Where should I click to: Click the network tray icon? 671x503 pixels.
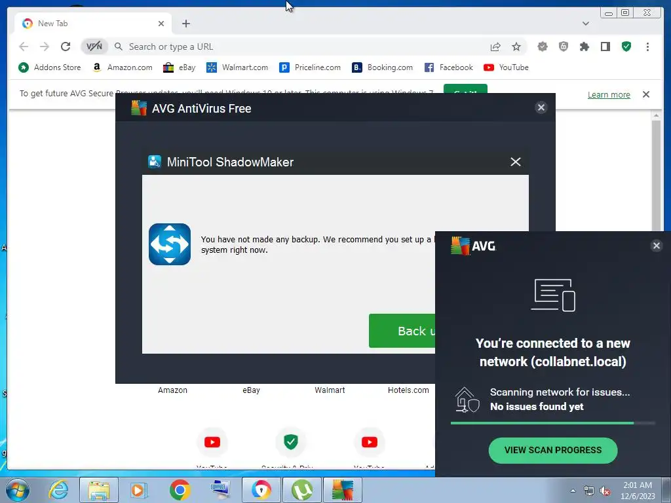(x=589, y=491)
